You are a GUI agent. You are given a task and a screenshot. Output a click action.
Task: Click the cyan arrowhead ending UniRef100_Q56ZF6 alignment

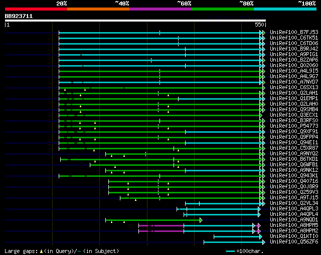pos(264,242)
